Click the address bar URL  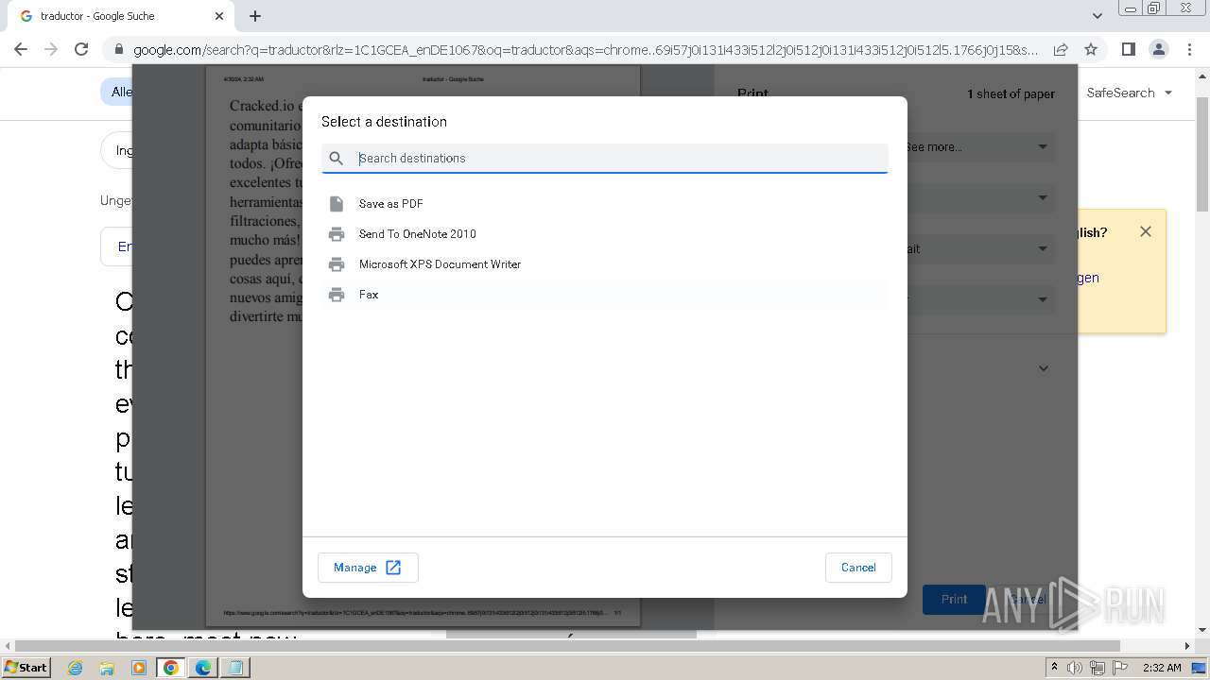(586, 49)
